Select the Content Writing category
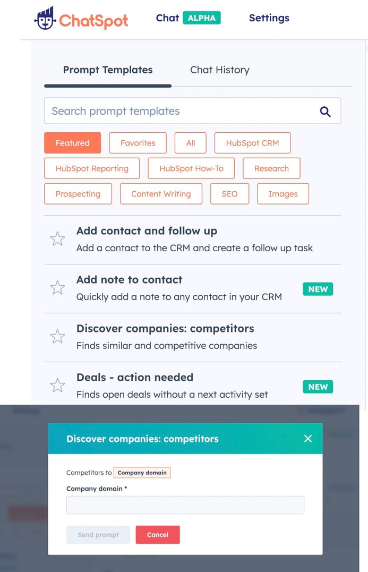 click(x=161, y=193)
